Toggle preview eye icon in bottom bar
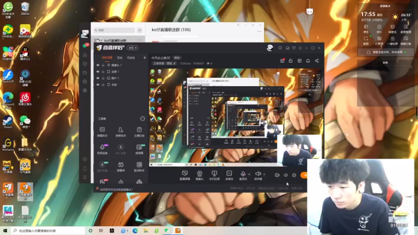Image resolution: width=418 pixels, height=235 pixels. [286, 175]
